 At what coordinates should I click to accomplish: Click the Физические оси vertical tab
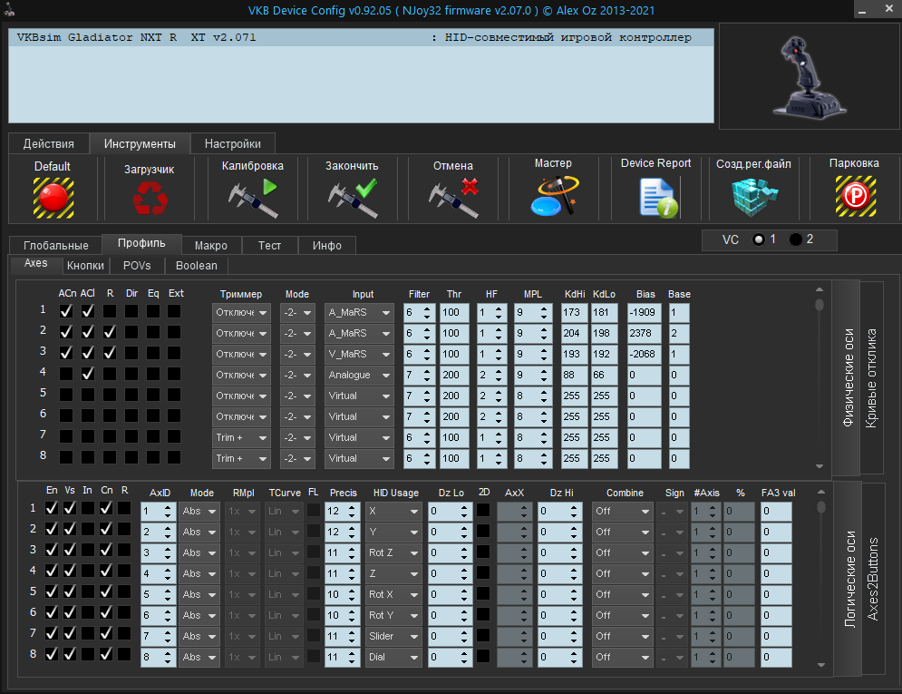tap(848, 377)
